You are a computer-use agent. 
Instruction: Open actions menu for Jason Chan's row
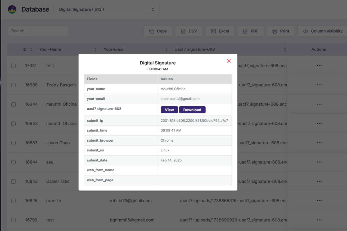(319, 143)
